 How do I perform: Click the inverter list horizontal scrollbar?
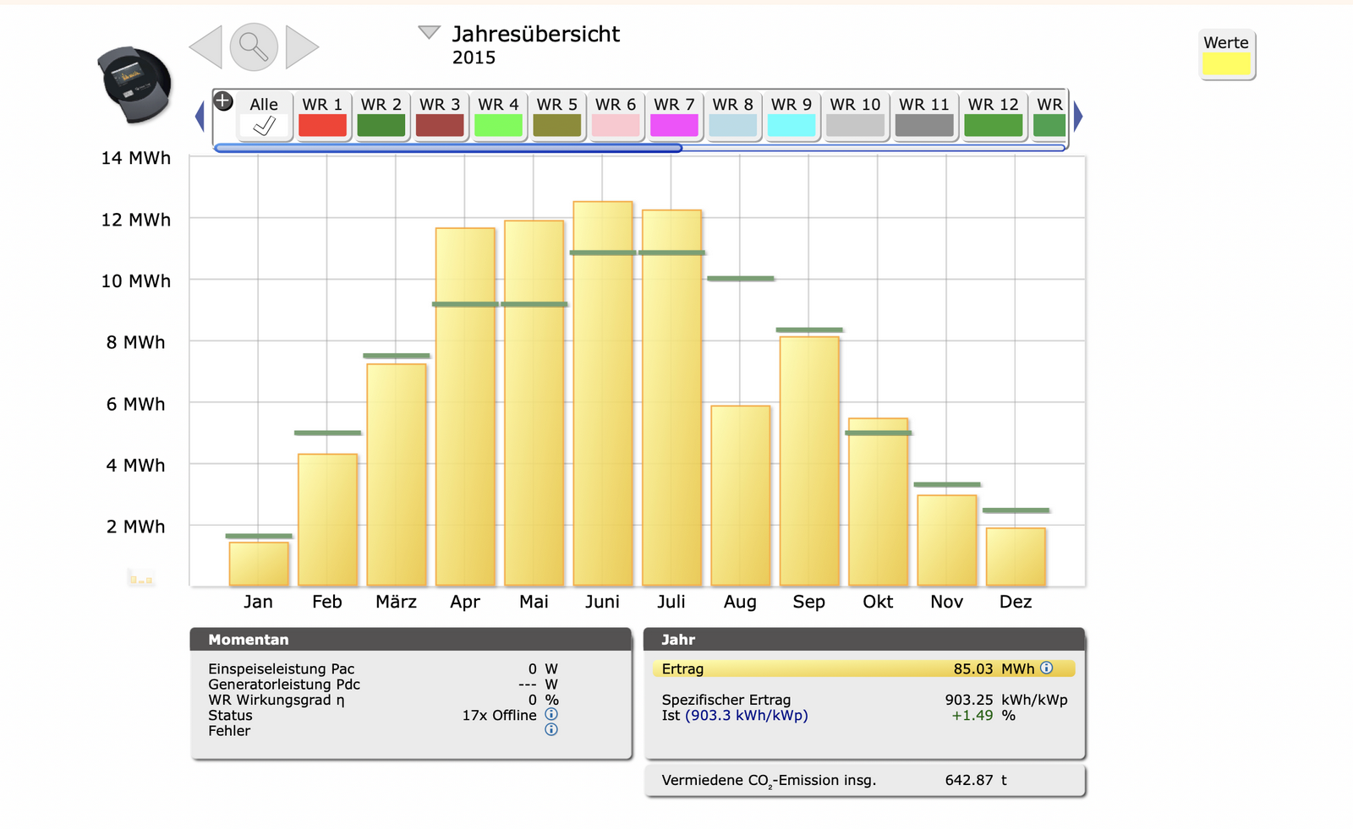(639, 148)
